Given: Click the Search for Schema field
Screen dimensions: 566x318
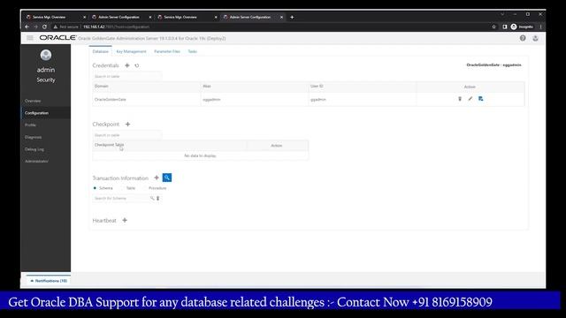Looking at the screenshot, I should pyautogui.click(x=121, y=198).
